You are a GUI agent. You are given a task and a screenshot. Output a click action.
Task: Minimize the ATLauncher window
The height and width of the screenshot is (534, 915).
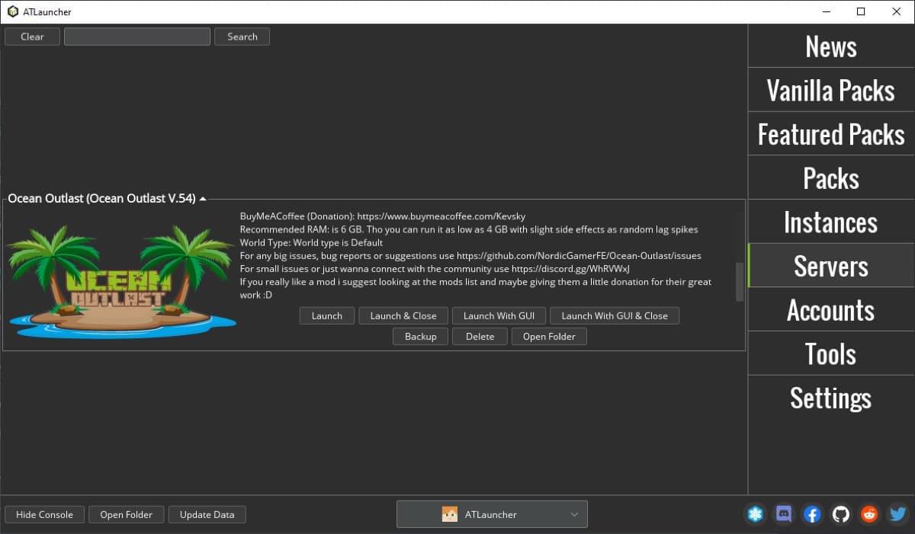click(x=826, y=11)
